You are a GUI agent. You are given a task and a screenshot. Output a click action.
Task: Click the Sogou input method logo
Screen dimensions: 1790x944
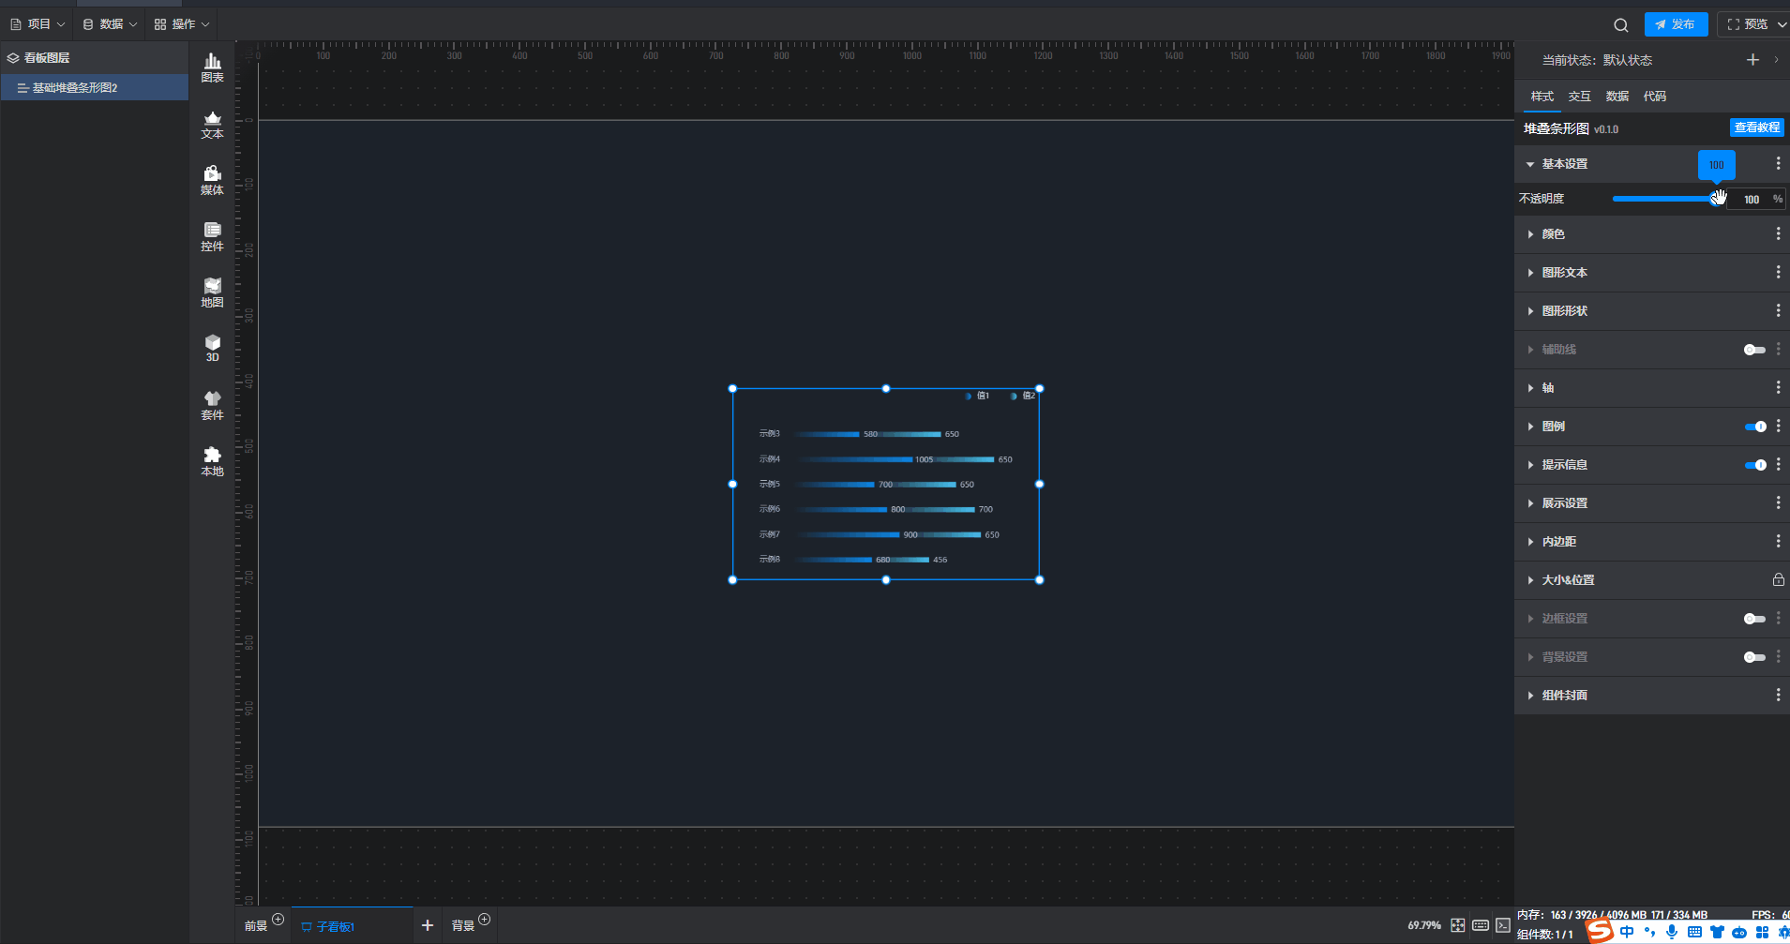[x=1600, y=931]
